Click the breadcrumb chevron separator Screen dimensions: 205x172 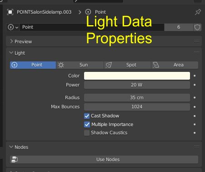point(80,12)
